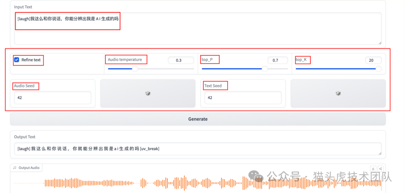Screen dimensions: 405x193
Task: Adjust the Audio temperature slider handle
Action: [x=135, y=69]
